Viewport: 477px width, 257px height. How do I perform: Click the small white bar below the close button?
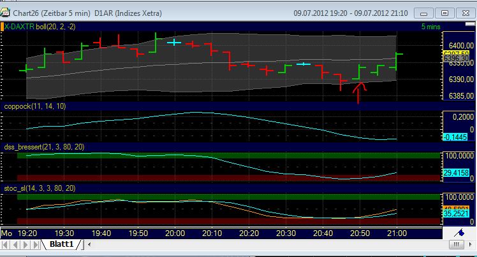pos(471,25)
